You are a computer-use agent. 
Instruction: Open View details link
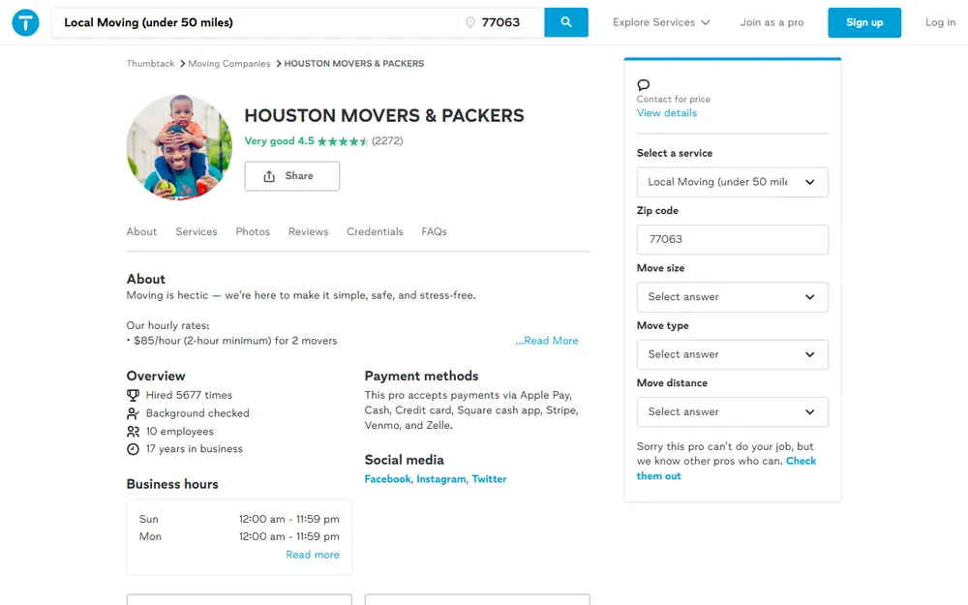[x=667, y=113]
